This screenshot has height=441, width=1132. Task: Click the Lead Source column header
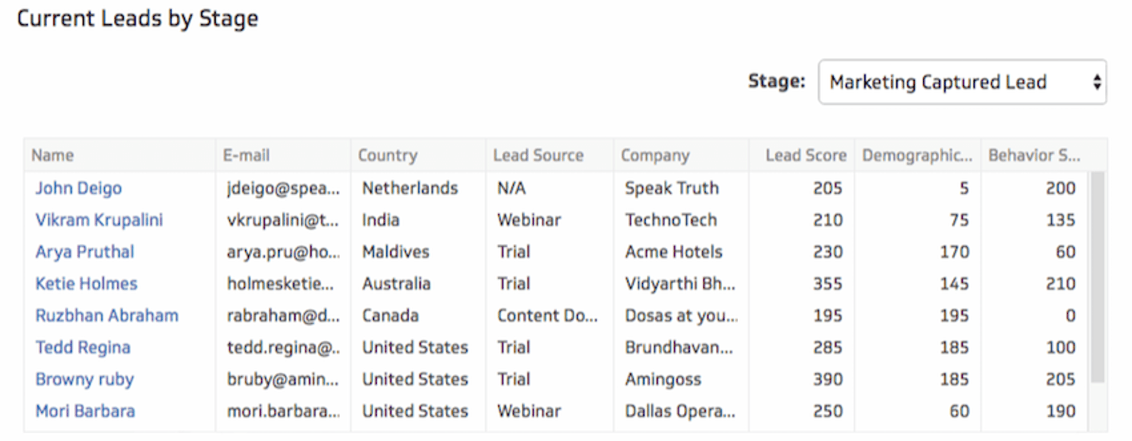tap(538, 155)
